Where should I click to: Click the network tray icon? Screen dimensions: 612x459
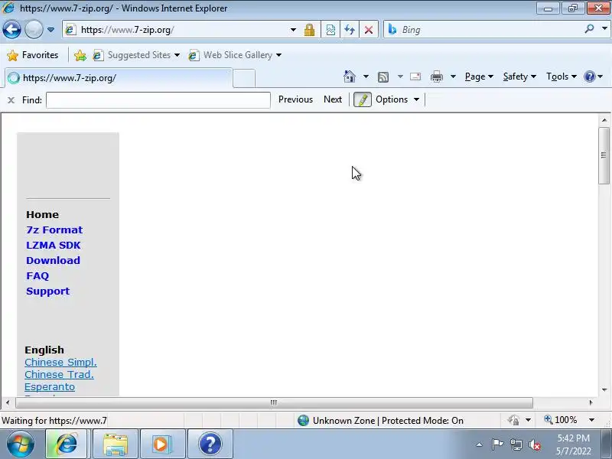click(516, 444)
